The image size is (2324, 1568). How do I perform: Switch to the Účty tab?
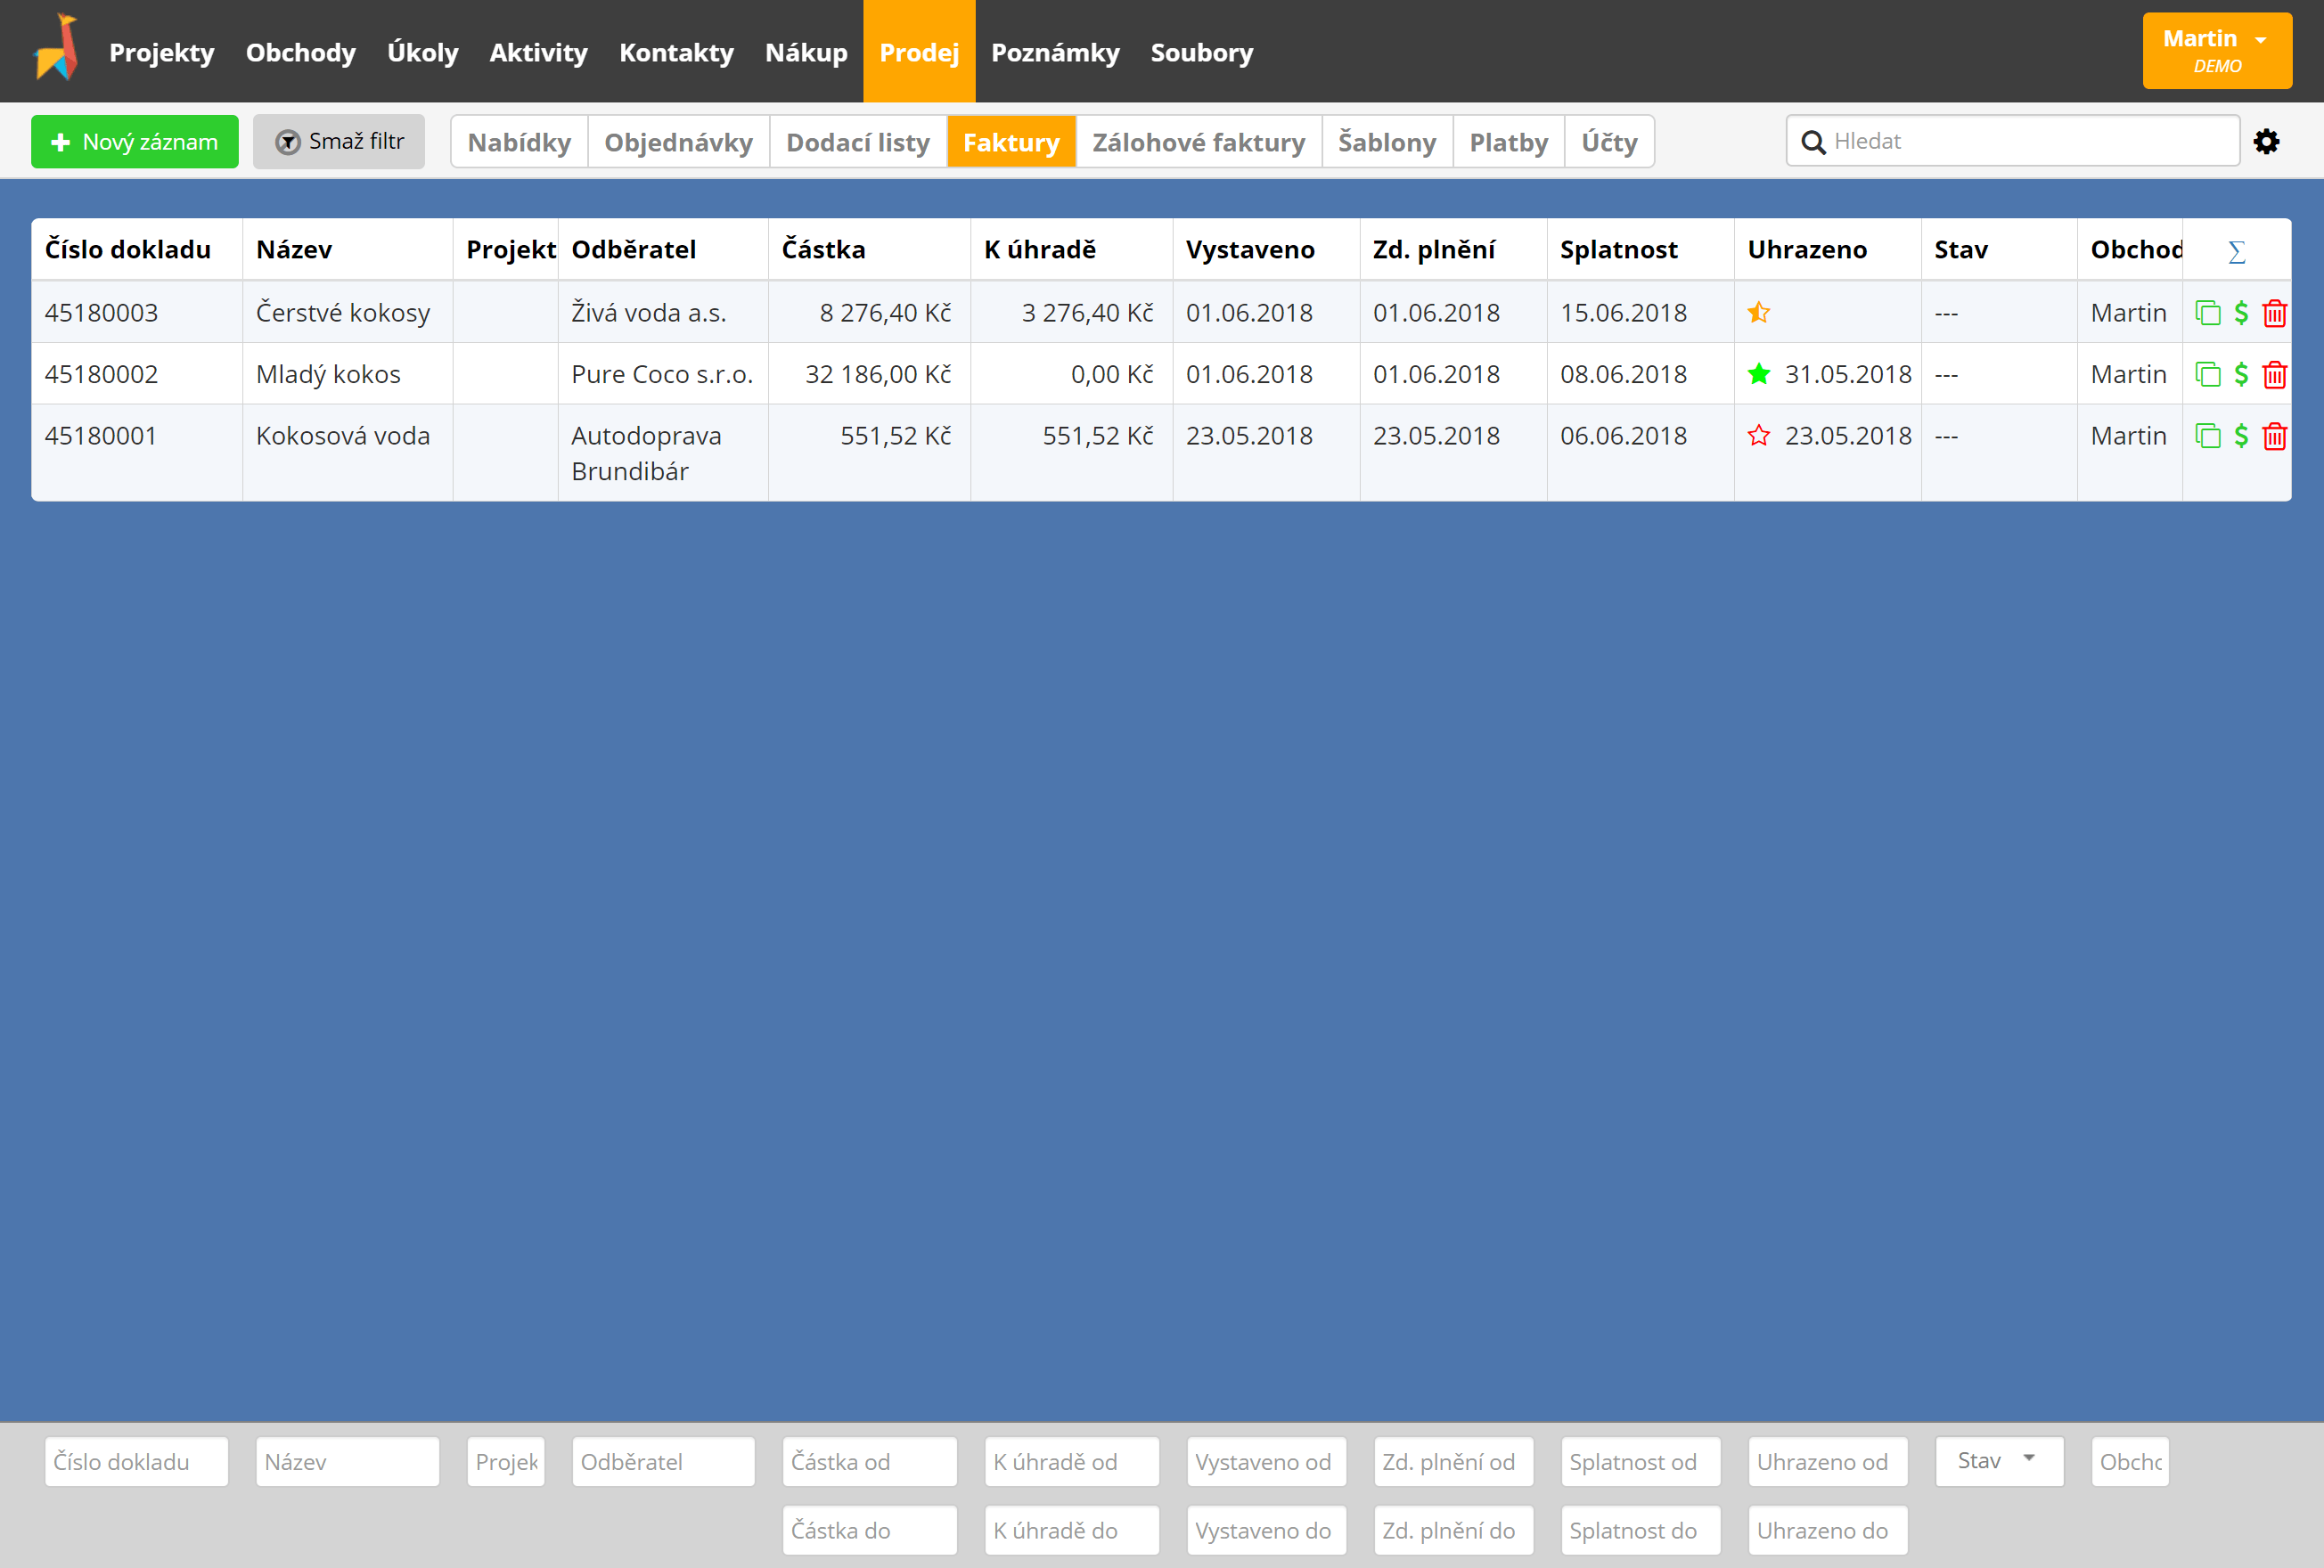(x=1610, y=142)
